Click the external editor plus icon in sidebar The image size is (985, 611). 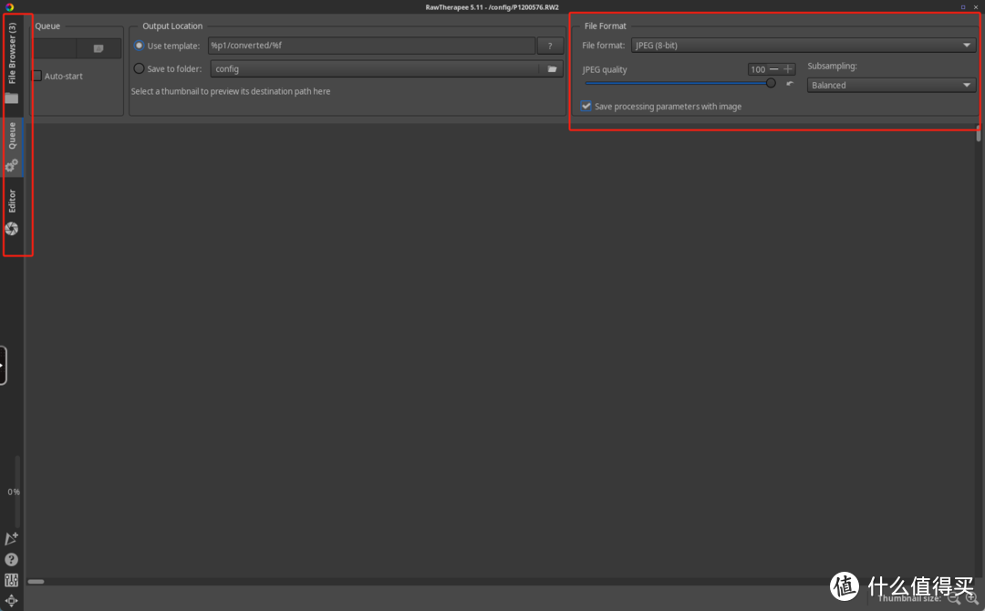(x=12, y=539)
